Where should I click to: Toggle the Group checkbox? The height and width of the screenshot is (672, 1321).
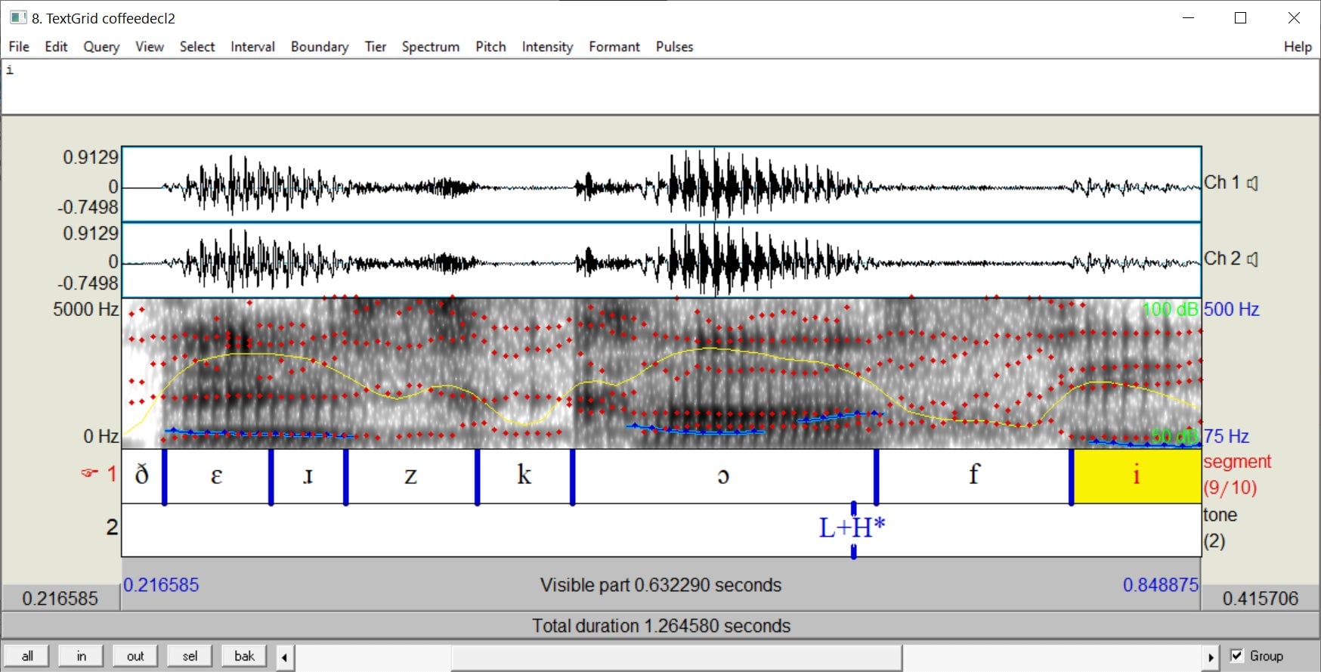(x=1237, y=655)
